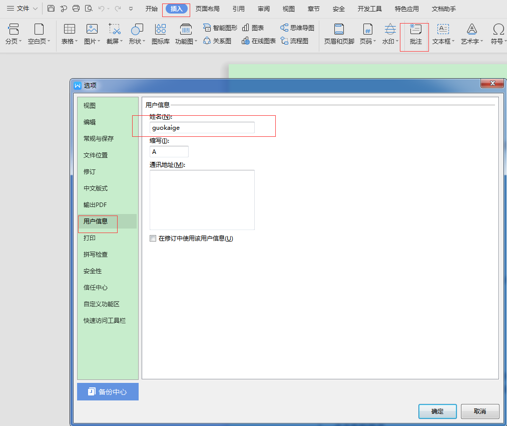Image resolution: width=507 pixels, height=426 pixels.
Task: Open 页眉和页脚 header and footer
Action: (x=339, y=34)
